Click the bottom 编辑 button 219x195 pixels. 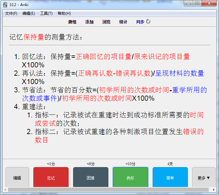pyautogui.click(x=17, y=177)
